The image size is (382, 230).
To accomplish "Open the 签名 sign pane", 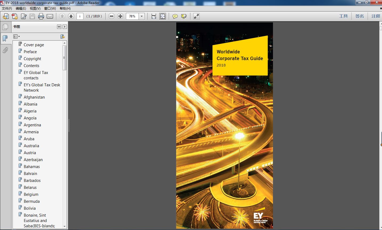I will [x=359, y=16].
